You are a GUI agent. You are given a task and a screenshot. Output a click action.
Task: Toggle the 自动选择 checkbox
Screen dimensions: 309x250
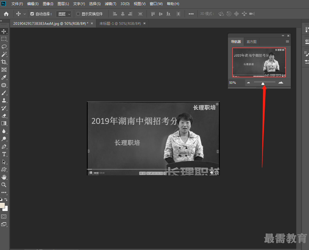[x=32, y=14]
